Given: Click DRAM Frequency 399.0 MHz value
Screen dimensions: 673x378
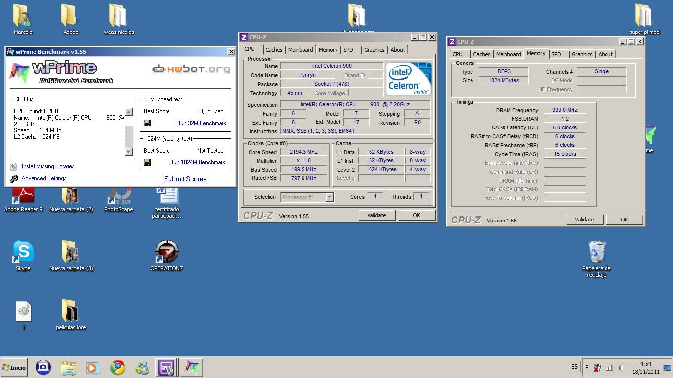Looking at the screenshot, I should coord(565,110).
